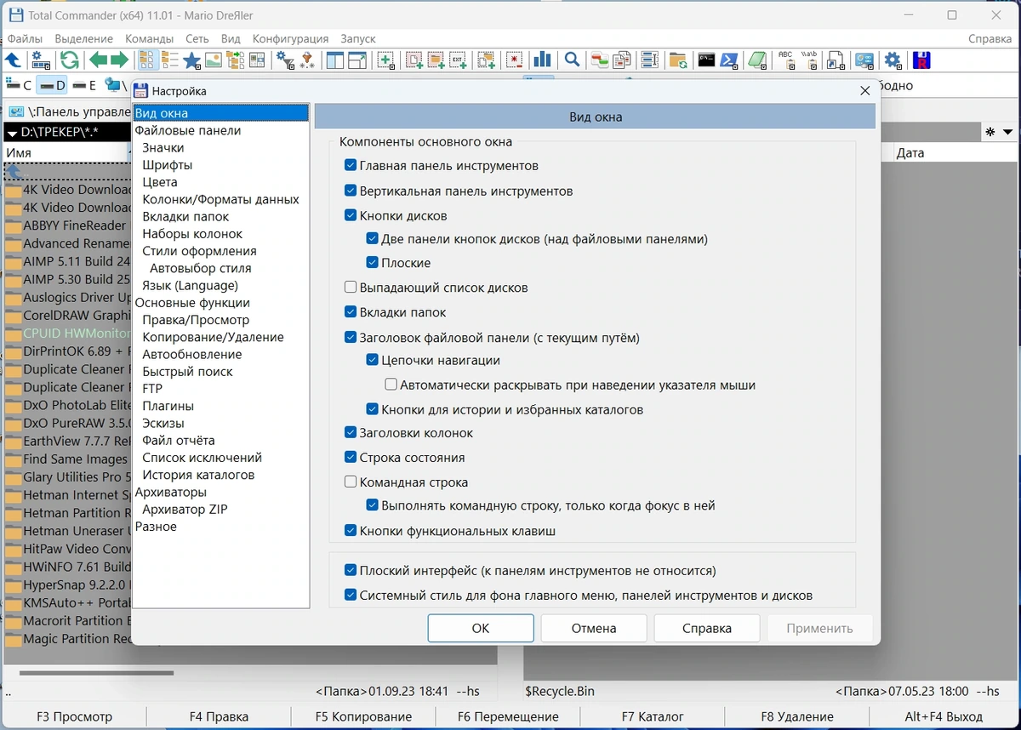The width and height of the screenshot is (1021, 730).
Task: Switch to thumbnail view picture icon
Action: click(x=214, y=60)
